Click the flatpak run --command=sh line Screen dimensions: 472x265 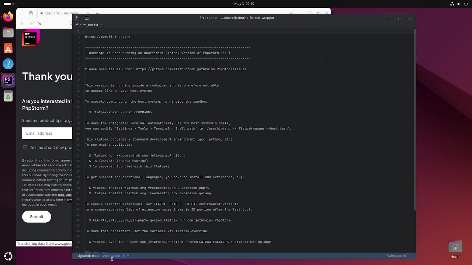pyautogui.click(x=137, y=156)
